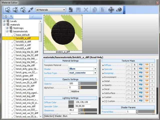Expand the Bumpmap texture map row

coord(103,73)
